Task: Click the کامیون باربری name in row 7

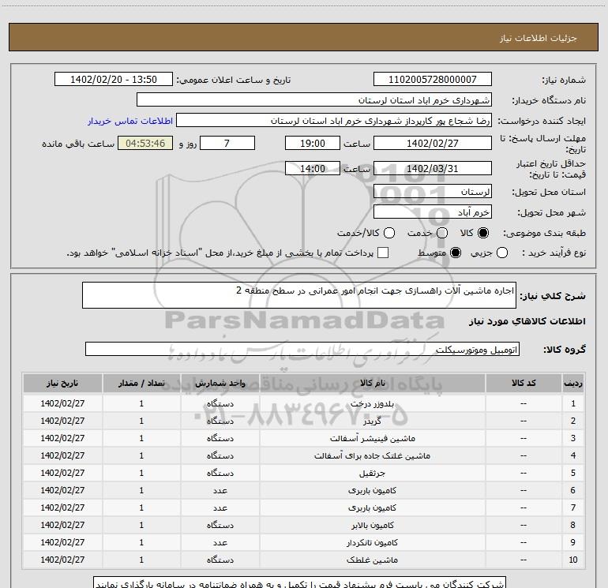Action: point(372,507)
